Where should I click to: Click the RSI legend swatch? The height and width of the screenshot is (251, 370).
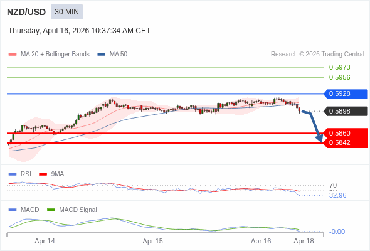click(x=13, y=174)
